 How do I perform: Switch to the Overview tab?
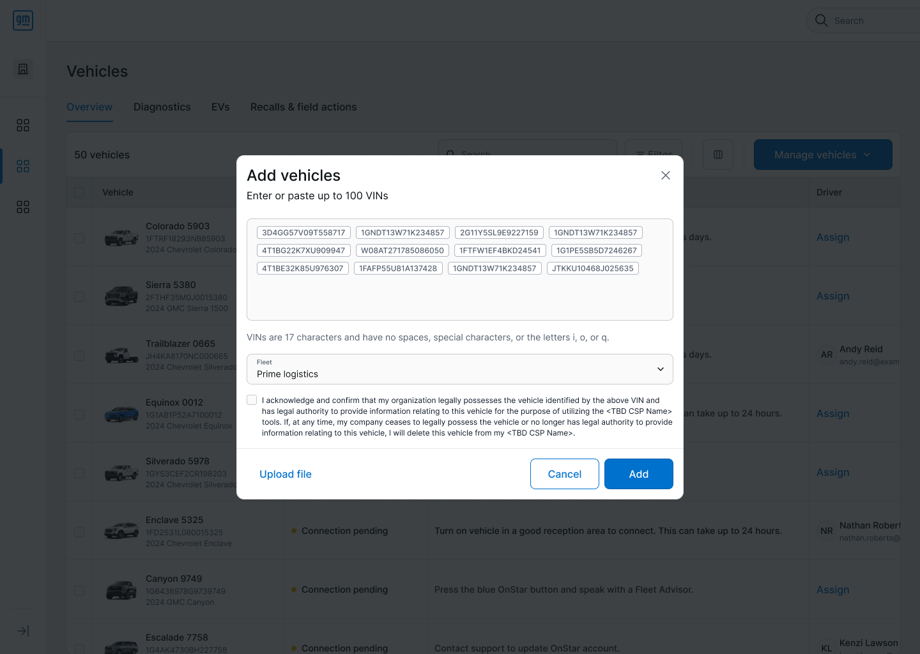tap(89, 107)
